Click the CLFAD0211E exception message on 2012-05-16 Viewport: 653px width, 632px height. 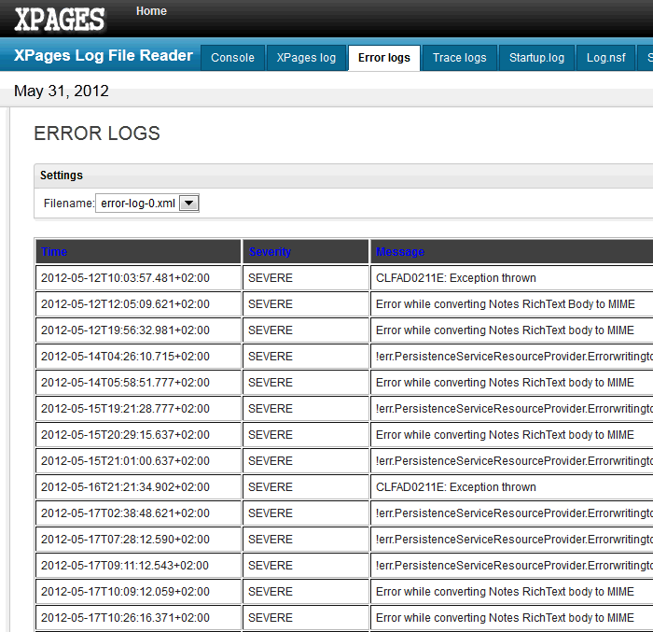[x=455, y=487]
